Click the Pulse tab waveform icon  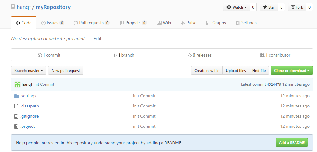(x=183, y=23)
